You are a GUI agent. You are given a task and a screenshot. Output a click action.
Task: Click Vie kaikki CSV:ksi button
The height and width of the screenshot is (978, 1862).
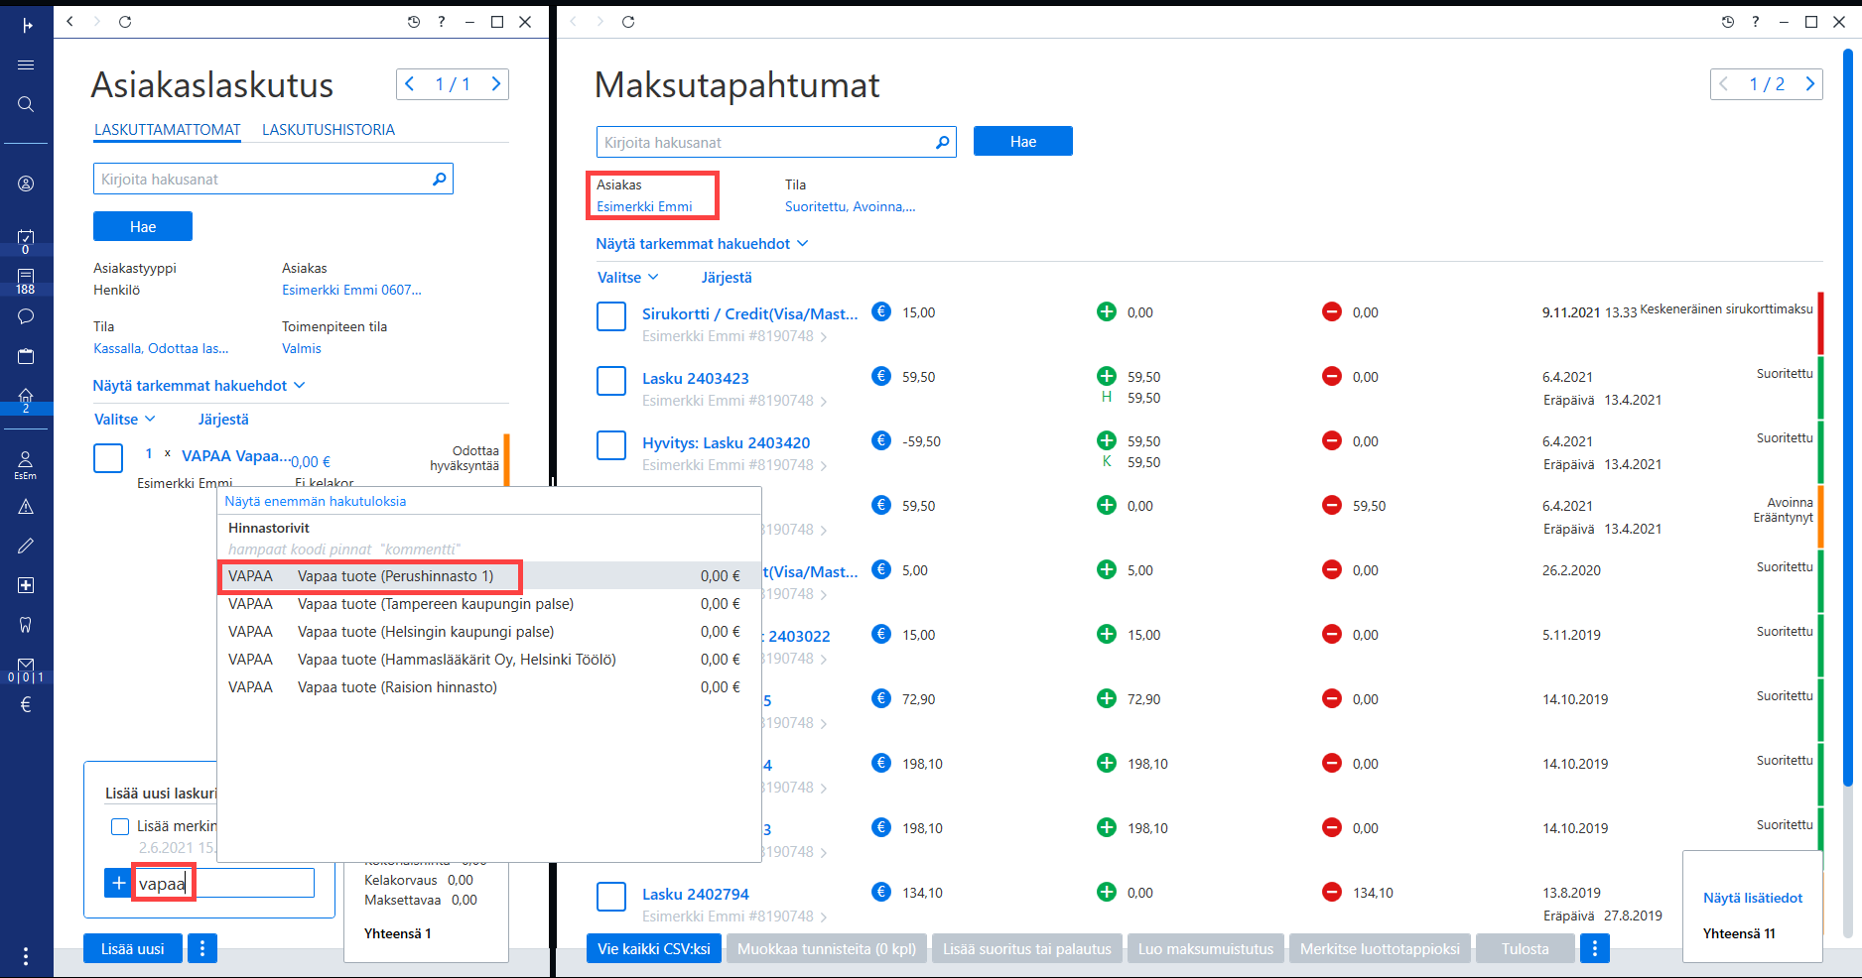pos(654,949)
